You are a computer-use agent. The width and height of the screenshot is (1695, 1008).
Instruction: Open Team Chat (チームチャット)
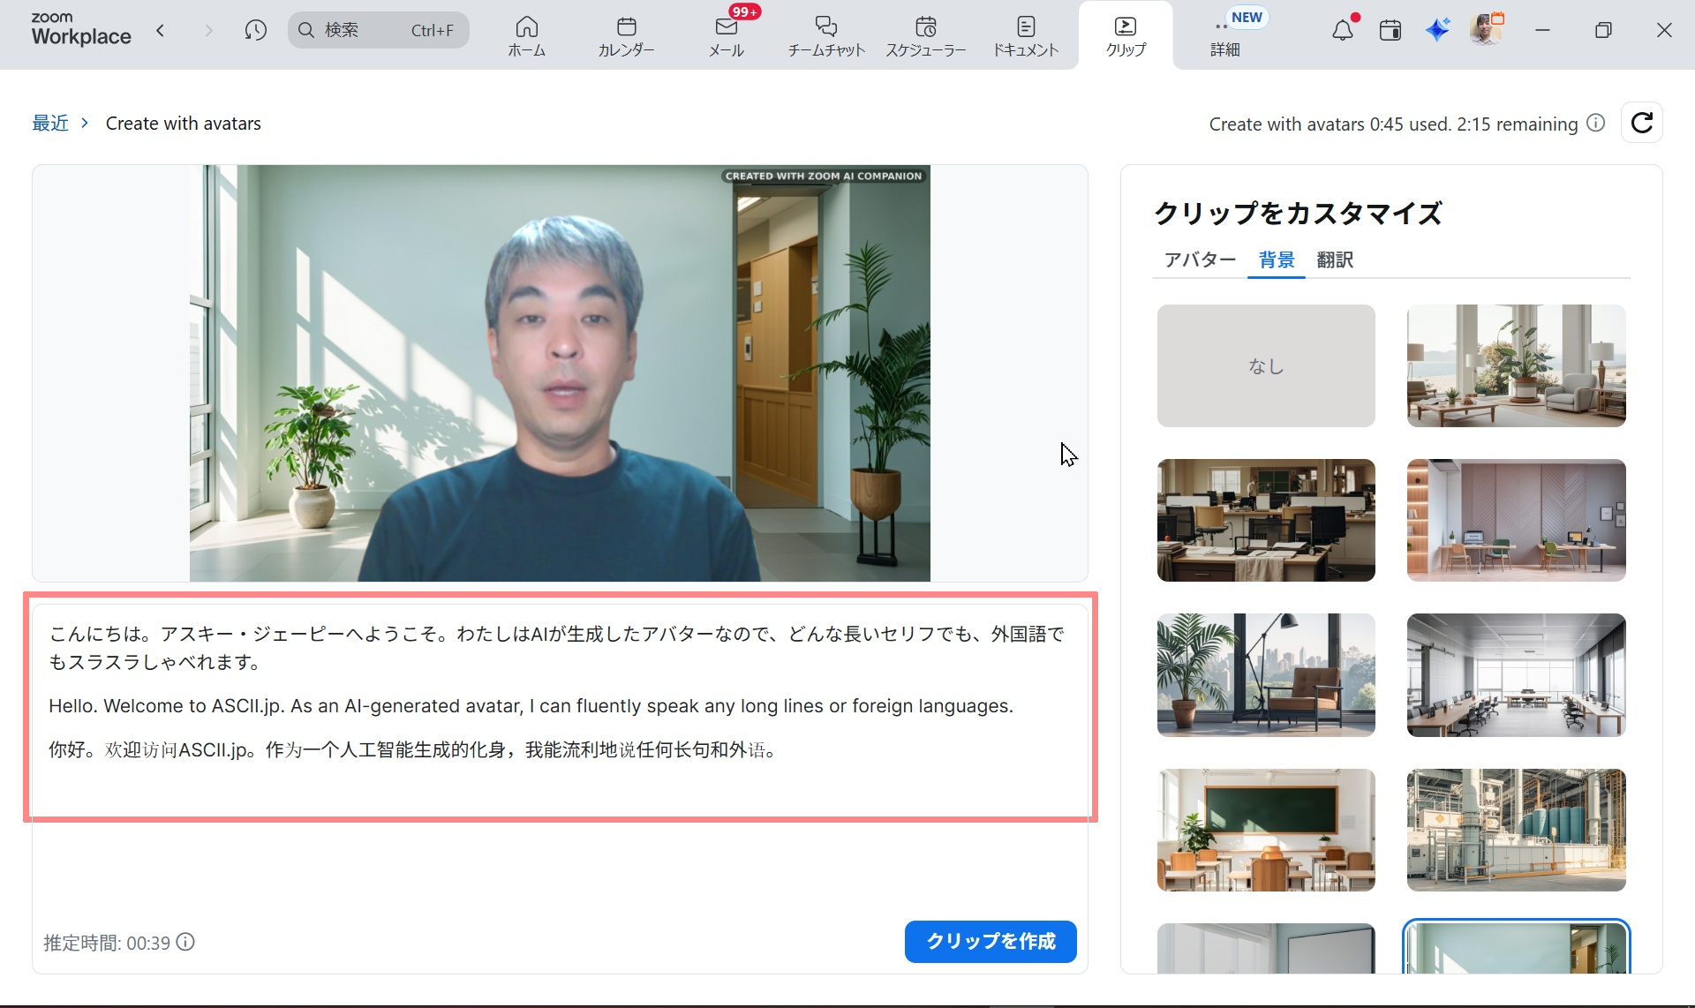825,35
